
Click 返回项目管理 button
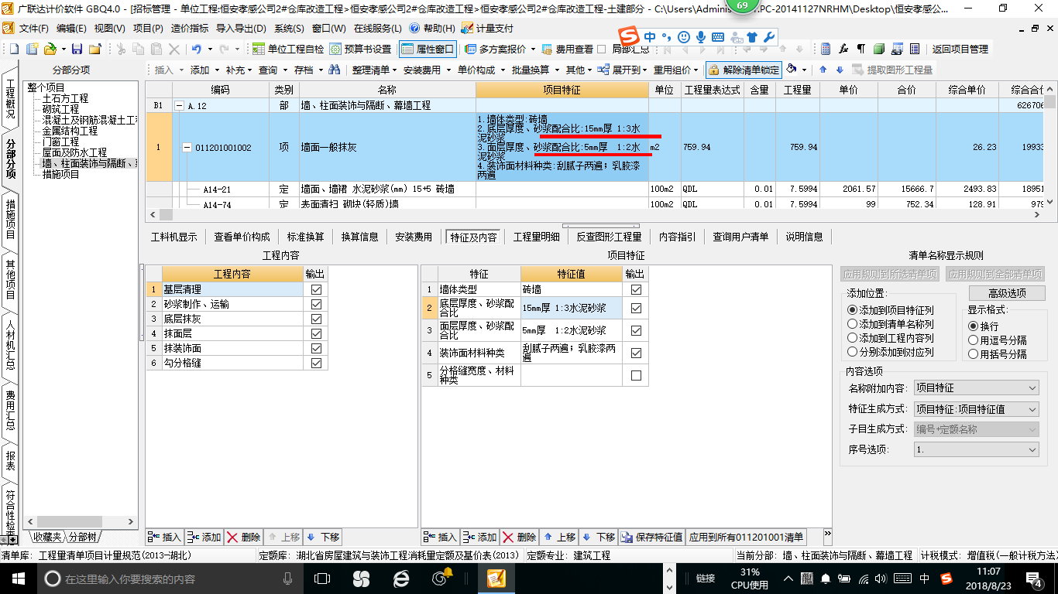[x=960, y=49]
